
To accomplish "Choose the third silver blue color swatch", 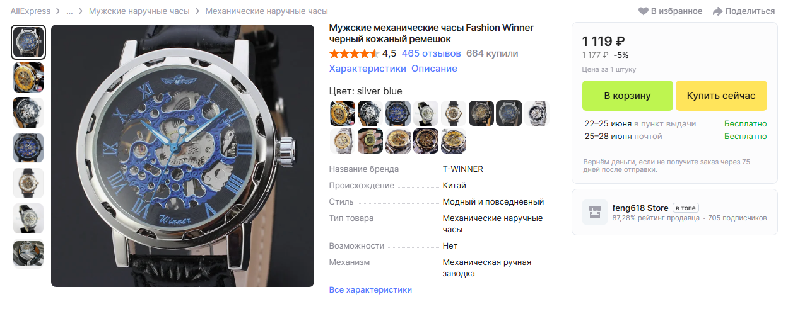I will pyautogui.click(x=398, y=113).
